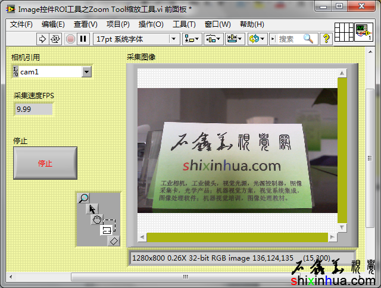The width and height of the screenshot is (381, 288).
Task: Open the context help question mark
Action: point(326,39)
